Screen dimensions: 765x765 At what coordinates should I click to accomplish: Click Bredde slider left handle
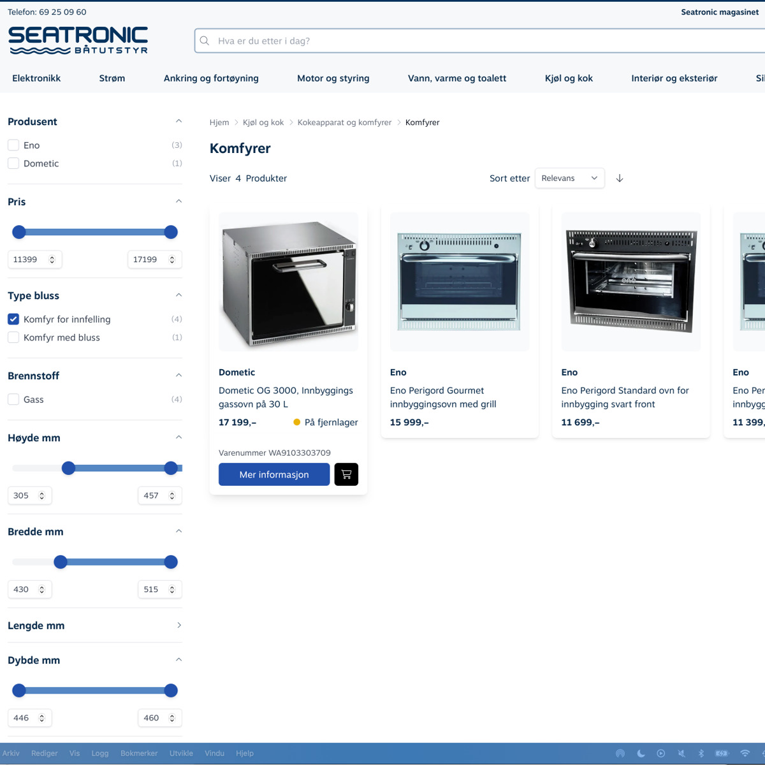tap(61, 562)
